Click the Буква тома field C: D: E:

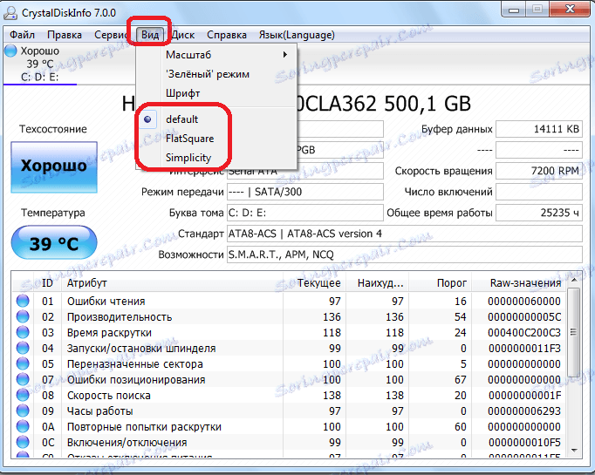click(x=305, y=213)
